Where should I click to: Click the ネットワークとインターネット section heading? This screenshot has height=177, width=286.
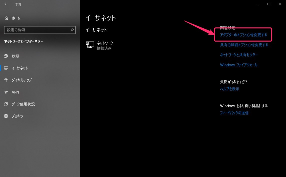[x=23, y=41]
